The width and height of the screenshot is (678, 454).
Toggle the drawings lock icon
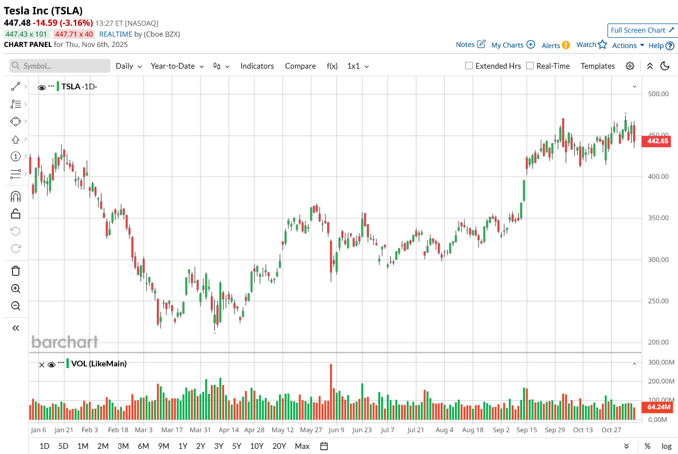click(15, 214)
